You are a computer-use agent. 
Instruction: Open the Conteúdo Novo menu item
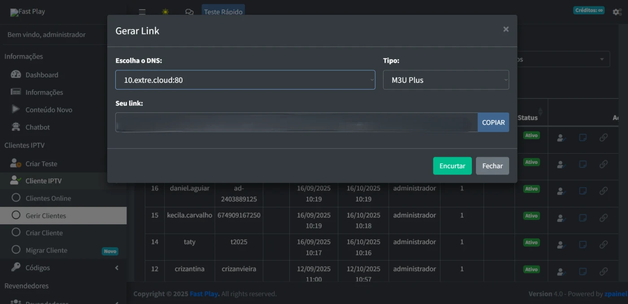[48, 110]
